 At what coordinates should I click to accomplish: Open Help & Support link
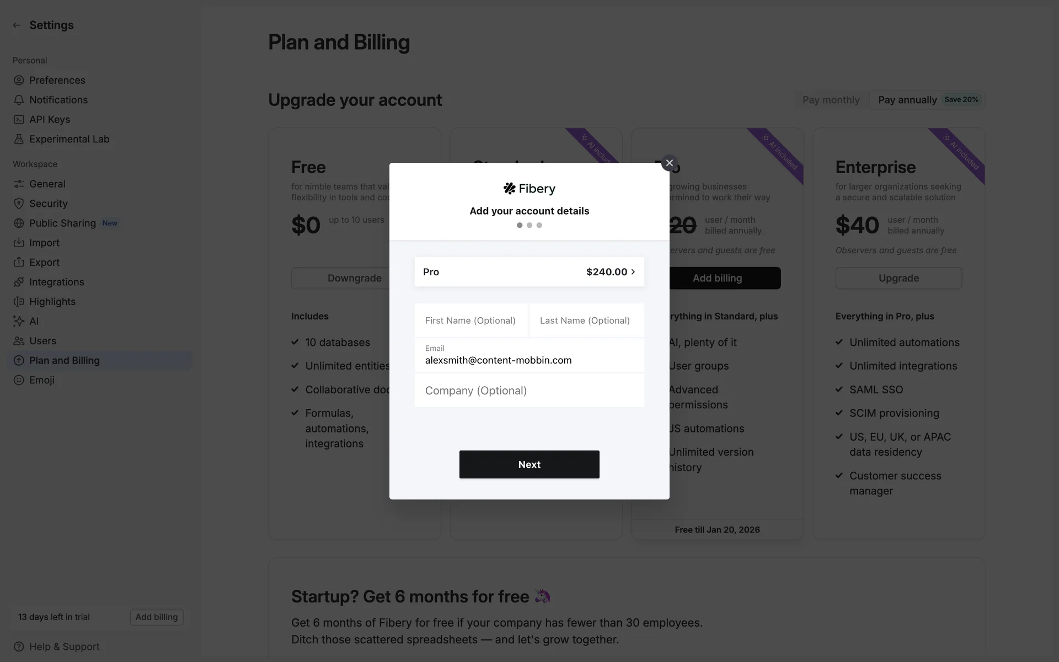64,647
